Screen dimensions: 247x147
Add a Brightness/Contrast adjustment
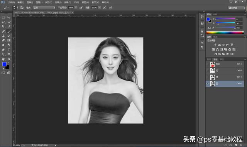pos(215,45)
